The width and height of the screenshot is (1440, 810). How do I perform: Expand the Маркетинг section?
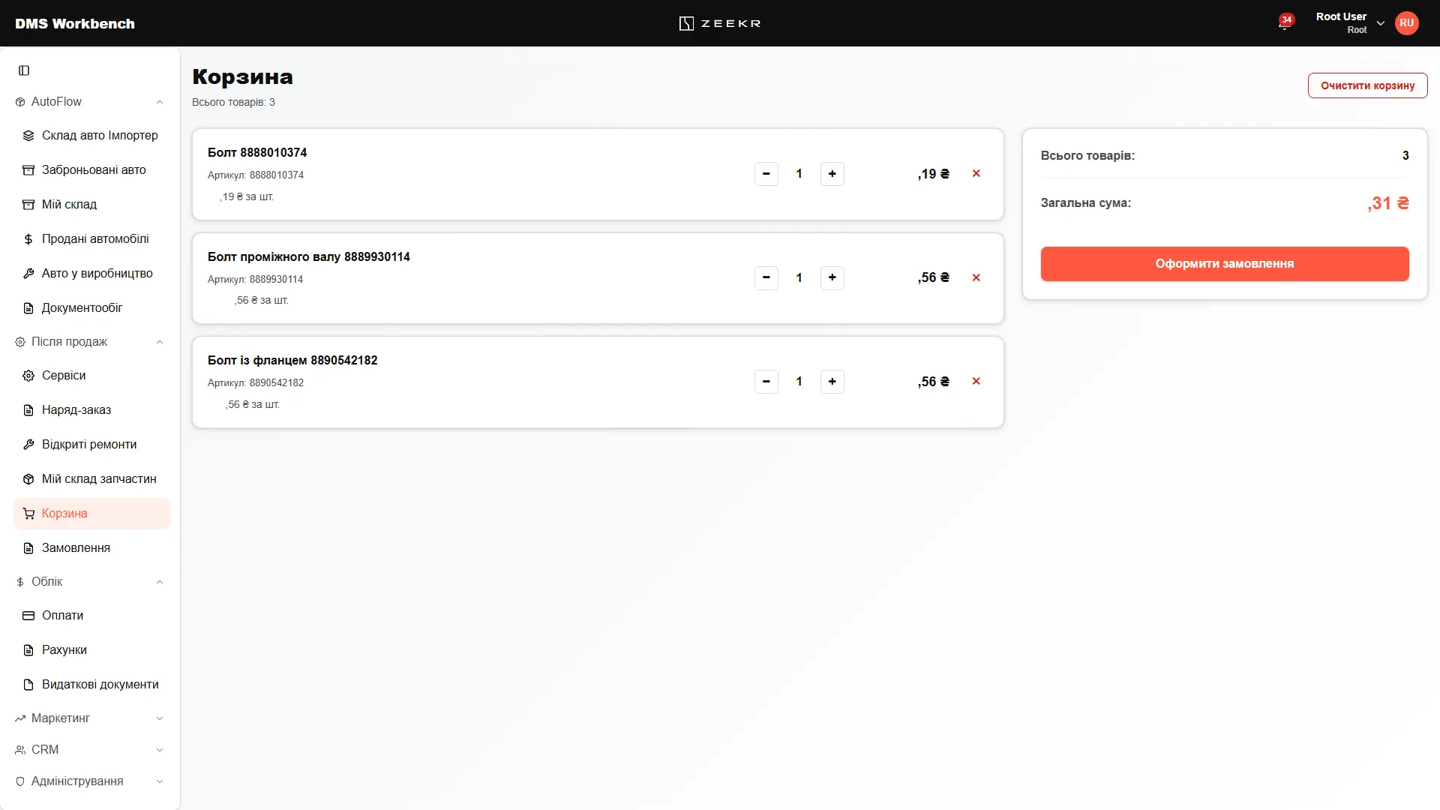point(90,718)
